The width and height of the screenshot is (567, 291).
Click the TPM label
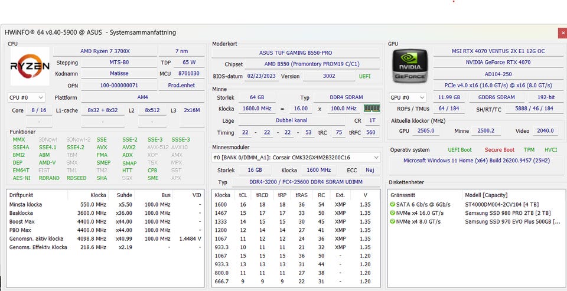[x=529, y=150]
